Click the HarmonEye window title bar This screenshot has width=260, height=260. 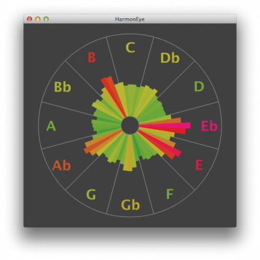point(130,19)
